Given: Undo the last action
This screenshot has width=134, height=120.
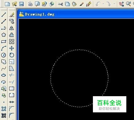Looking at the screenshot, I should [98, 4].
